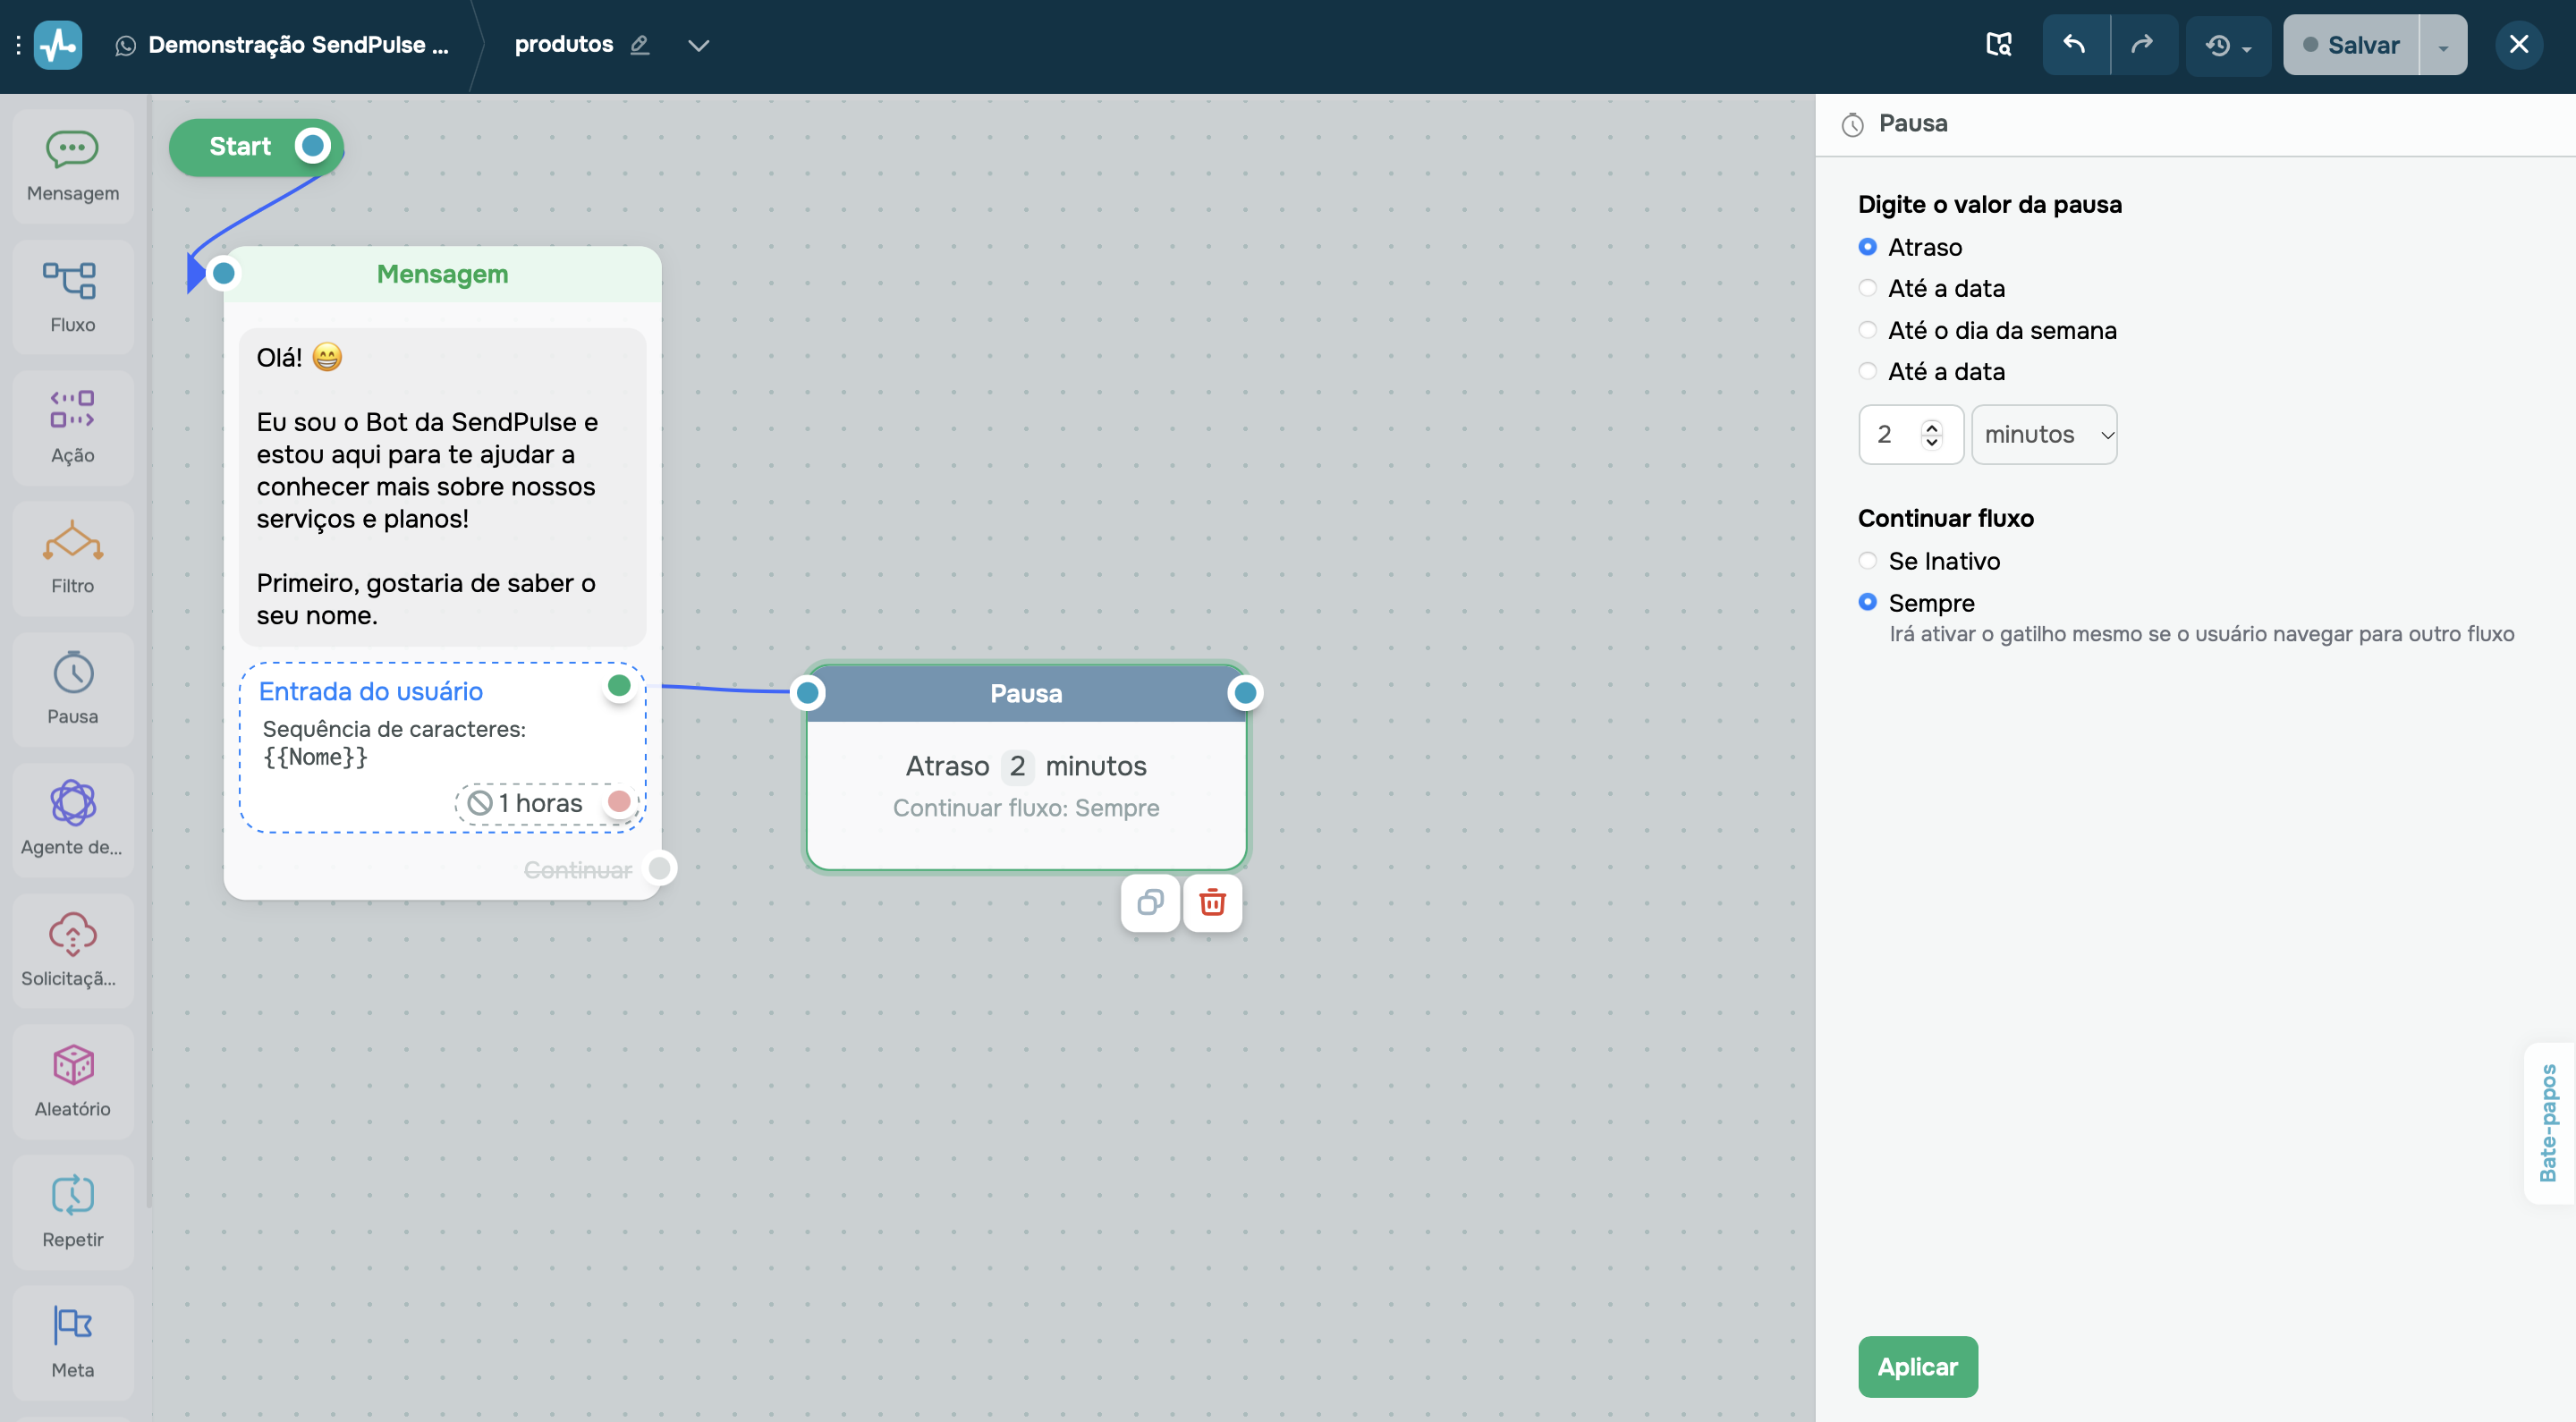Screen dimensions: 2576x1422
Task: Click the produtos flow name
Action: click(563, 44)
